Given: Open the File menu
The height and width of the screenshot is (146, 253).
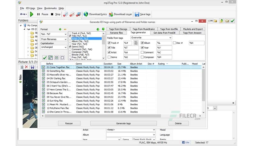Looking at the screenshot, I should (22, 8).
